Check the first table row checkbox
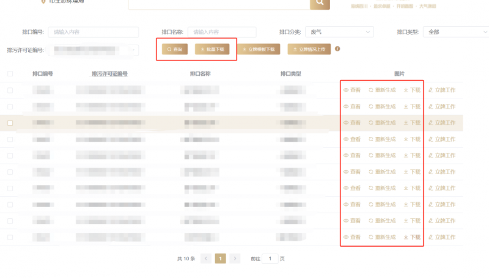Image resolution: width=489 pixels, height=278 pixels. [x=10, y=90]
